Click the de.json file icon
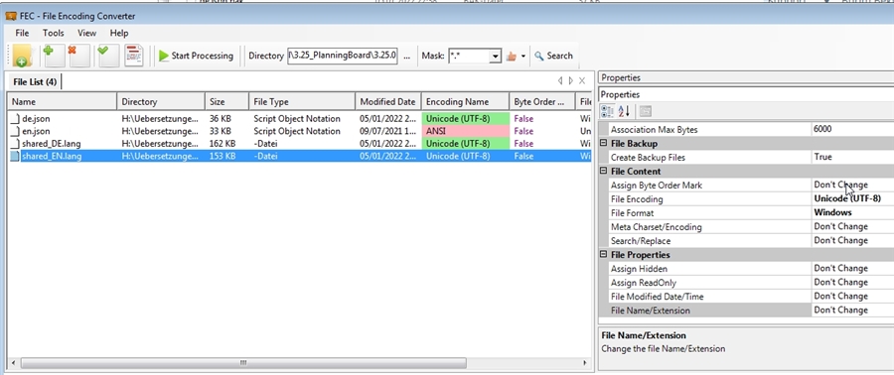This screenshot has height=375, width=894. [15, 119]
